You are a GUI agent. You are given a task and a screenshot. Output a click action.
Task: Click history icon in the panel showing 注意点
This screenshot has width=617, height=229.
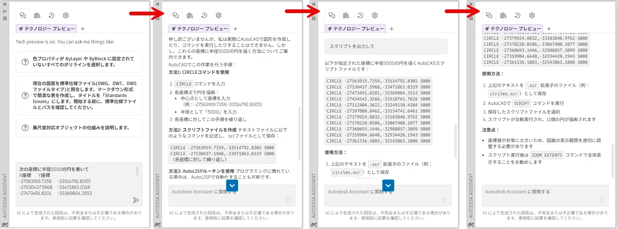(x=518, y=15)
